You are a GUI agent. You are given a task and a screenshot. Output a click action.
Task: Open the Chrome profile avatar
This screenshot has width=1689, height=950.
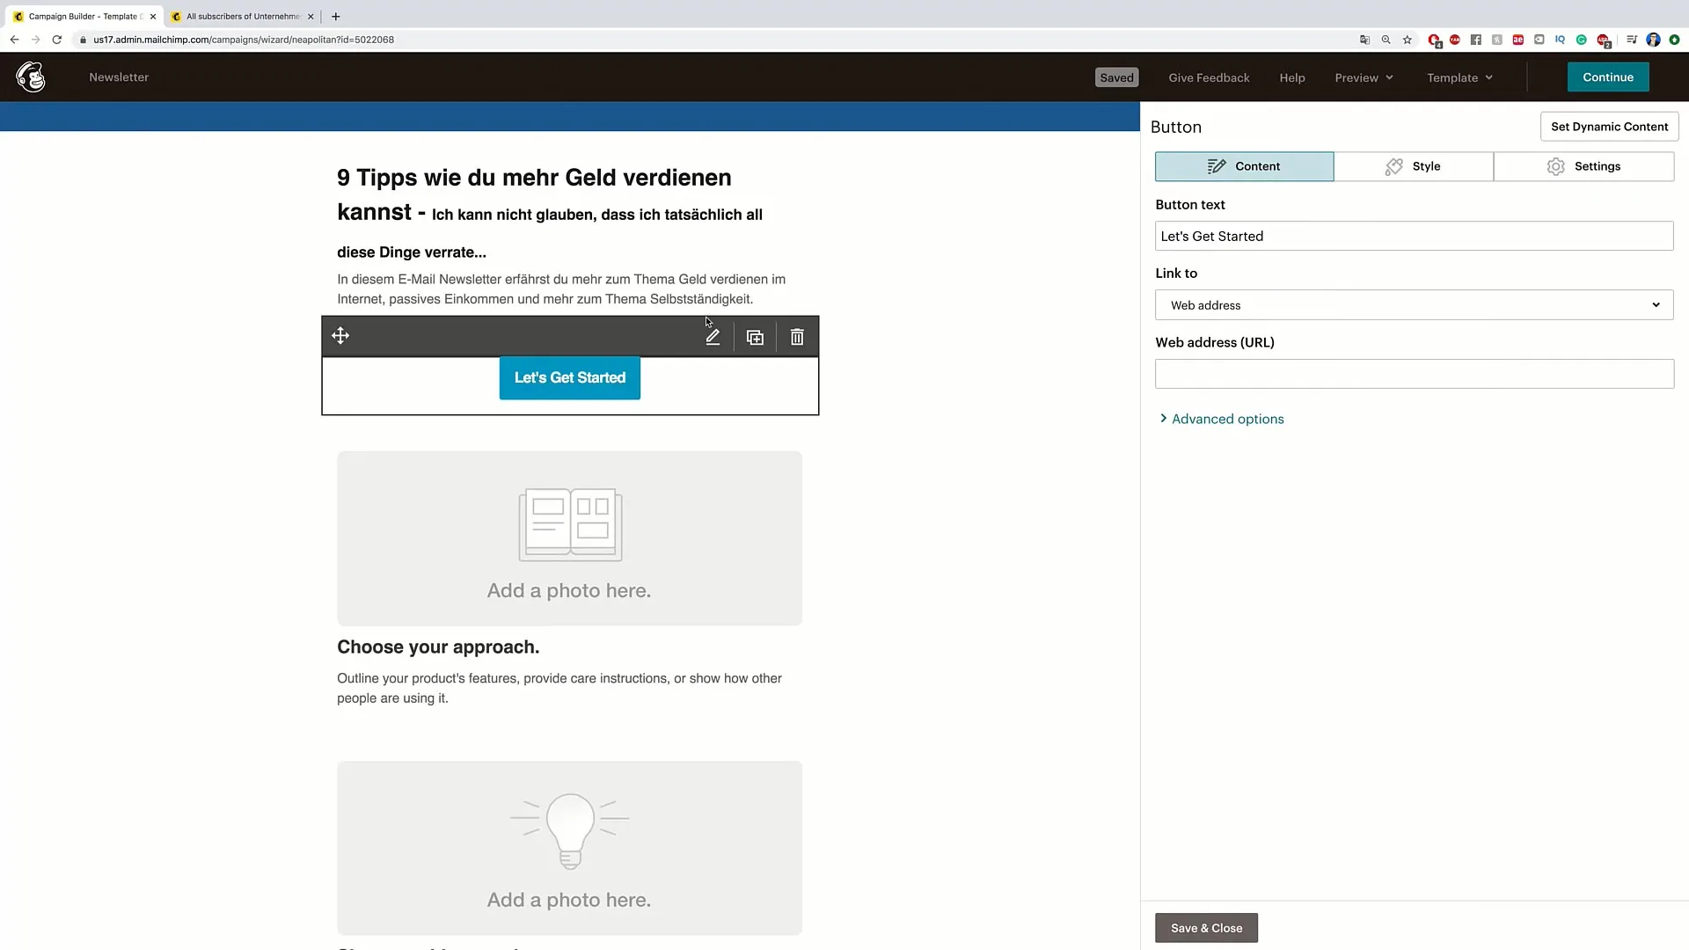click(1653, 40)
